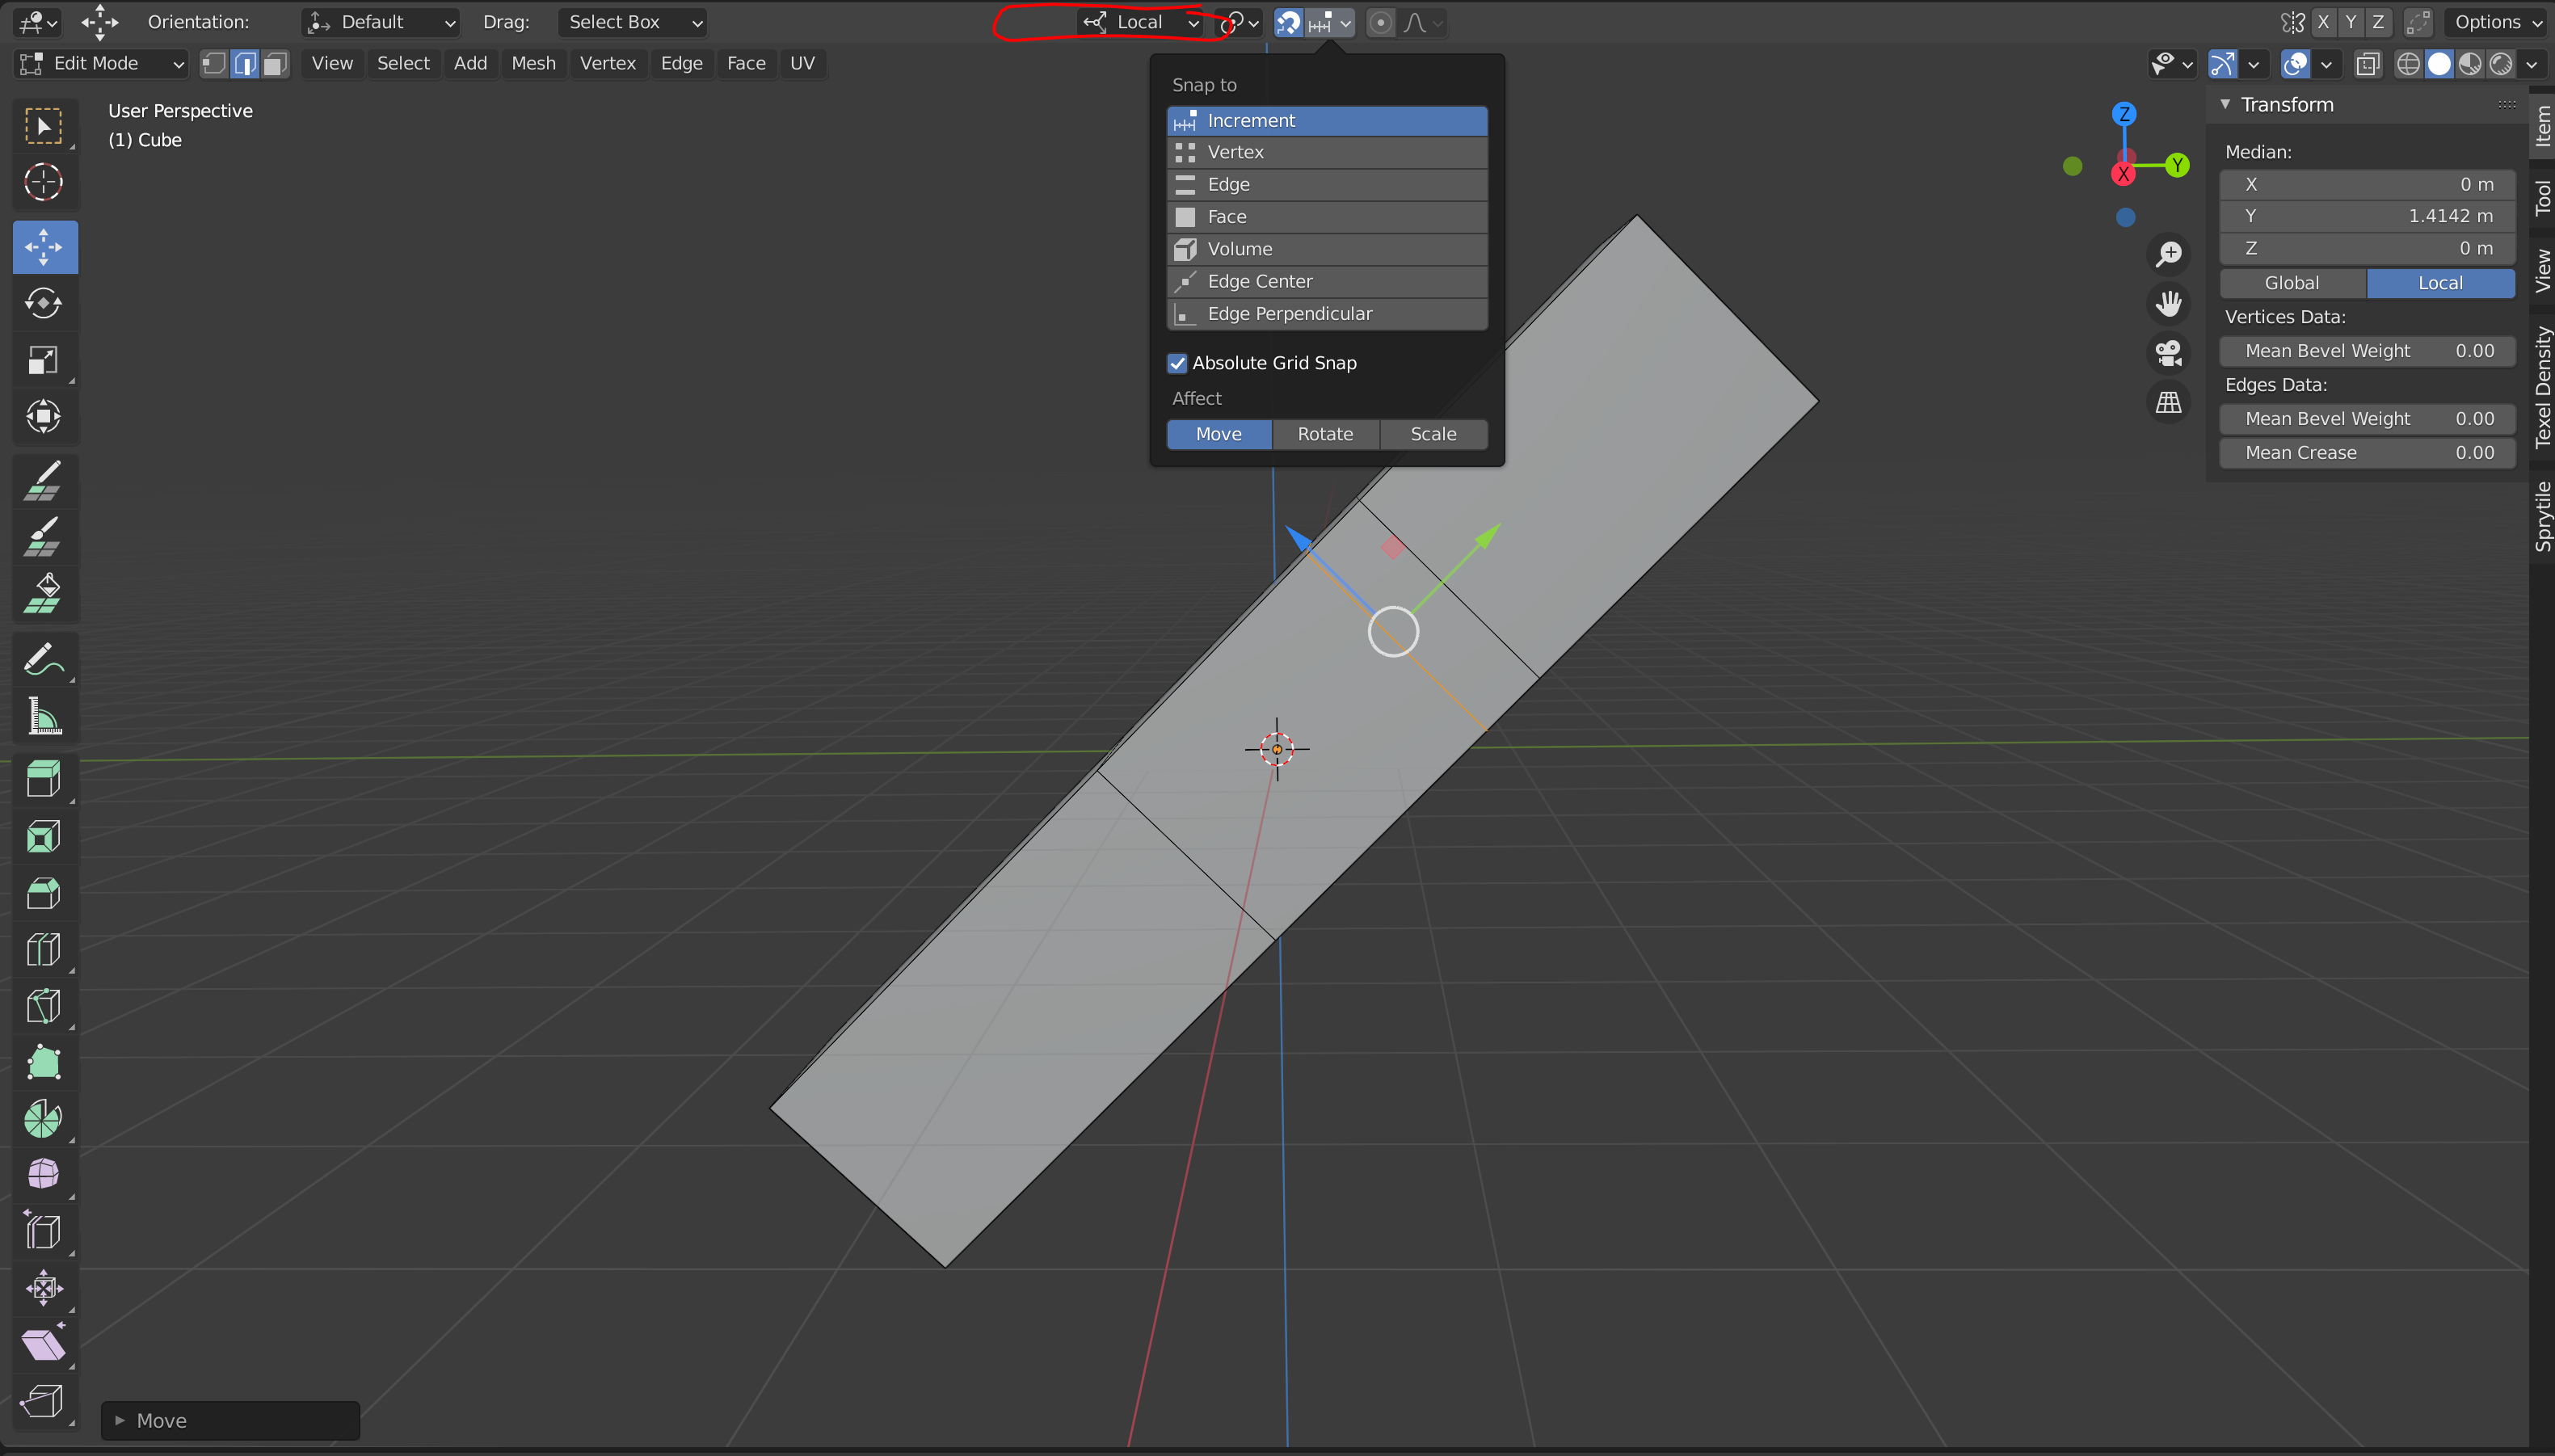
Task: Select the Edge Slide tool
Action: [43, 1231]
